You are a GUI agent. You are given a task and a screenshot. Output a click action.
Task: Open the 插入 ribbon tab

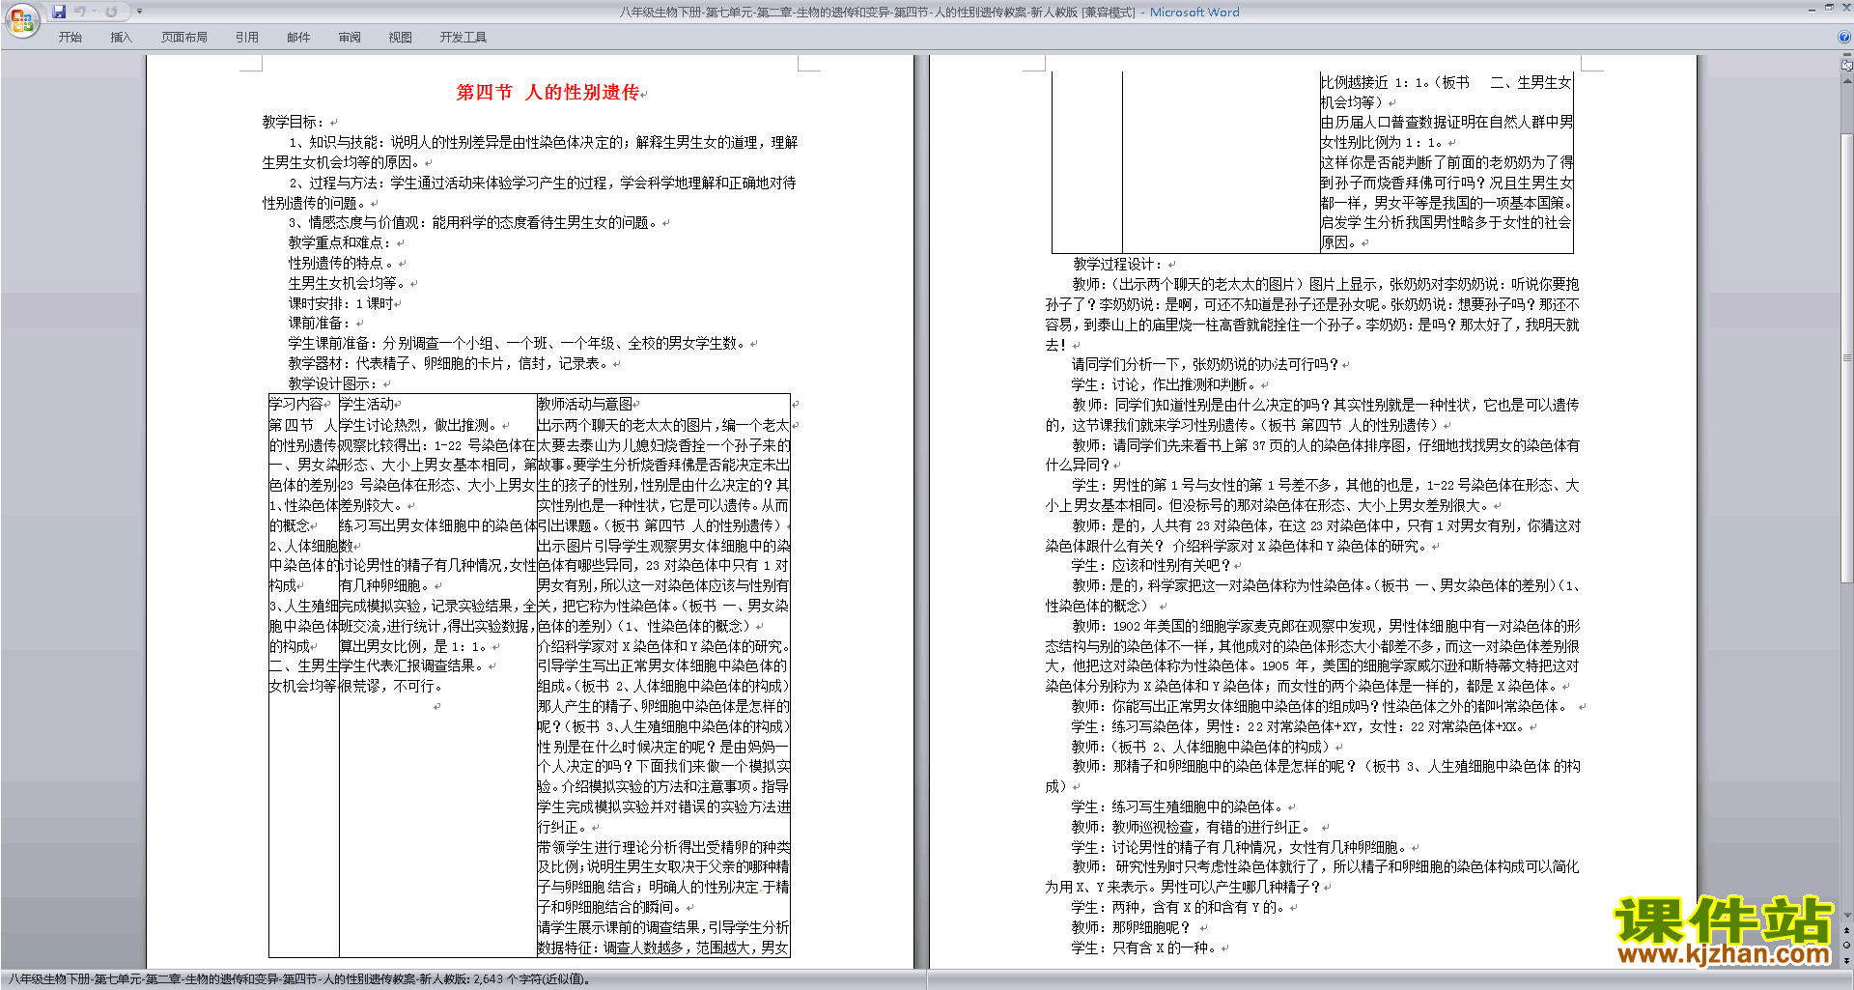(x=121, y=38)
